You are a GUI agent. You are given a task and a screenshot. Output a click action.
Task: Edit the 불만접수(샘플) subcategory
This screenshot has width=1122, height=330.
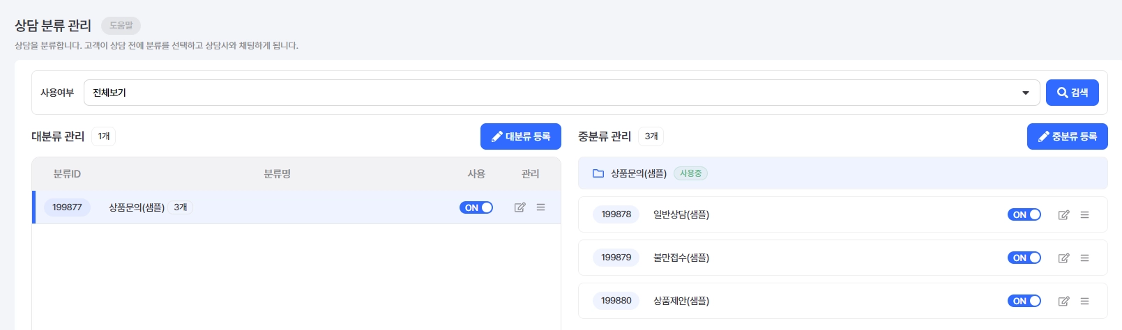pos(1063,258)
